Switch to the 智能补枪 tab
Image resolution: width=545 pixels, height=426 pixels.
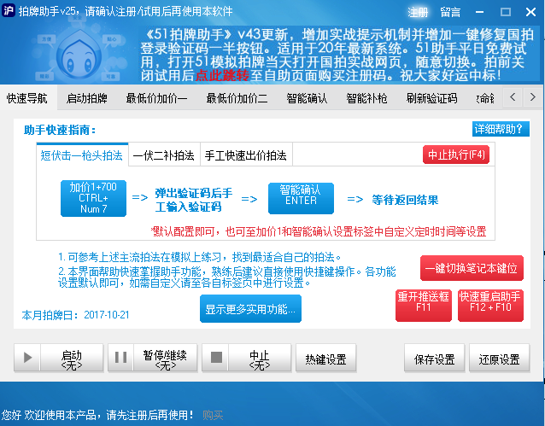pyautogui.click(x=366, y=98)
